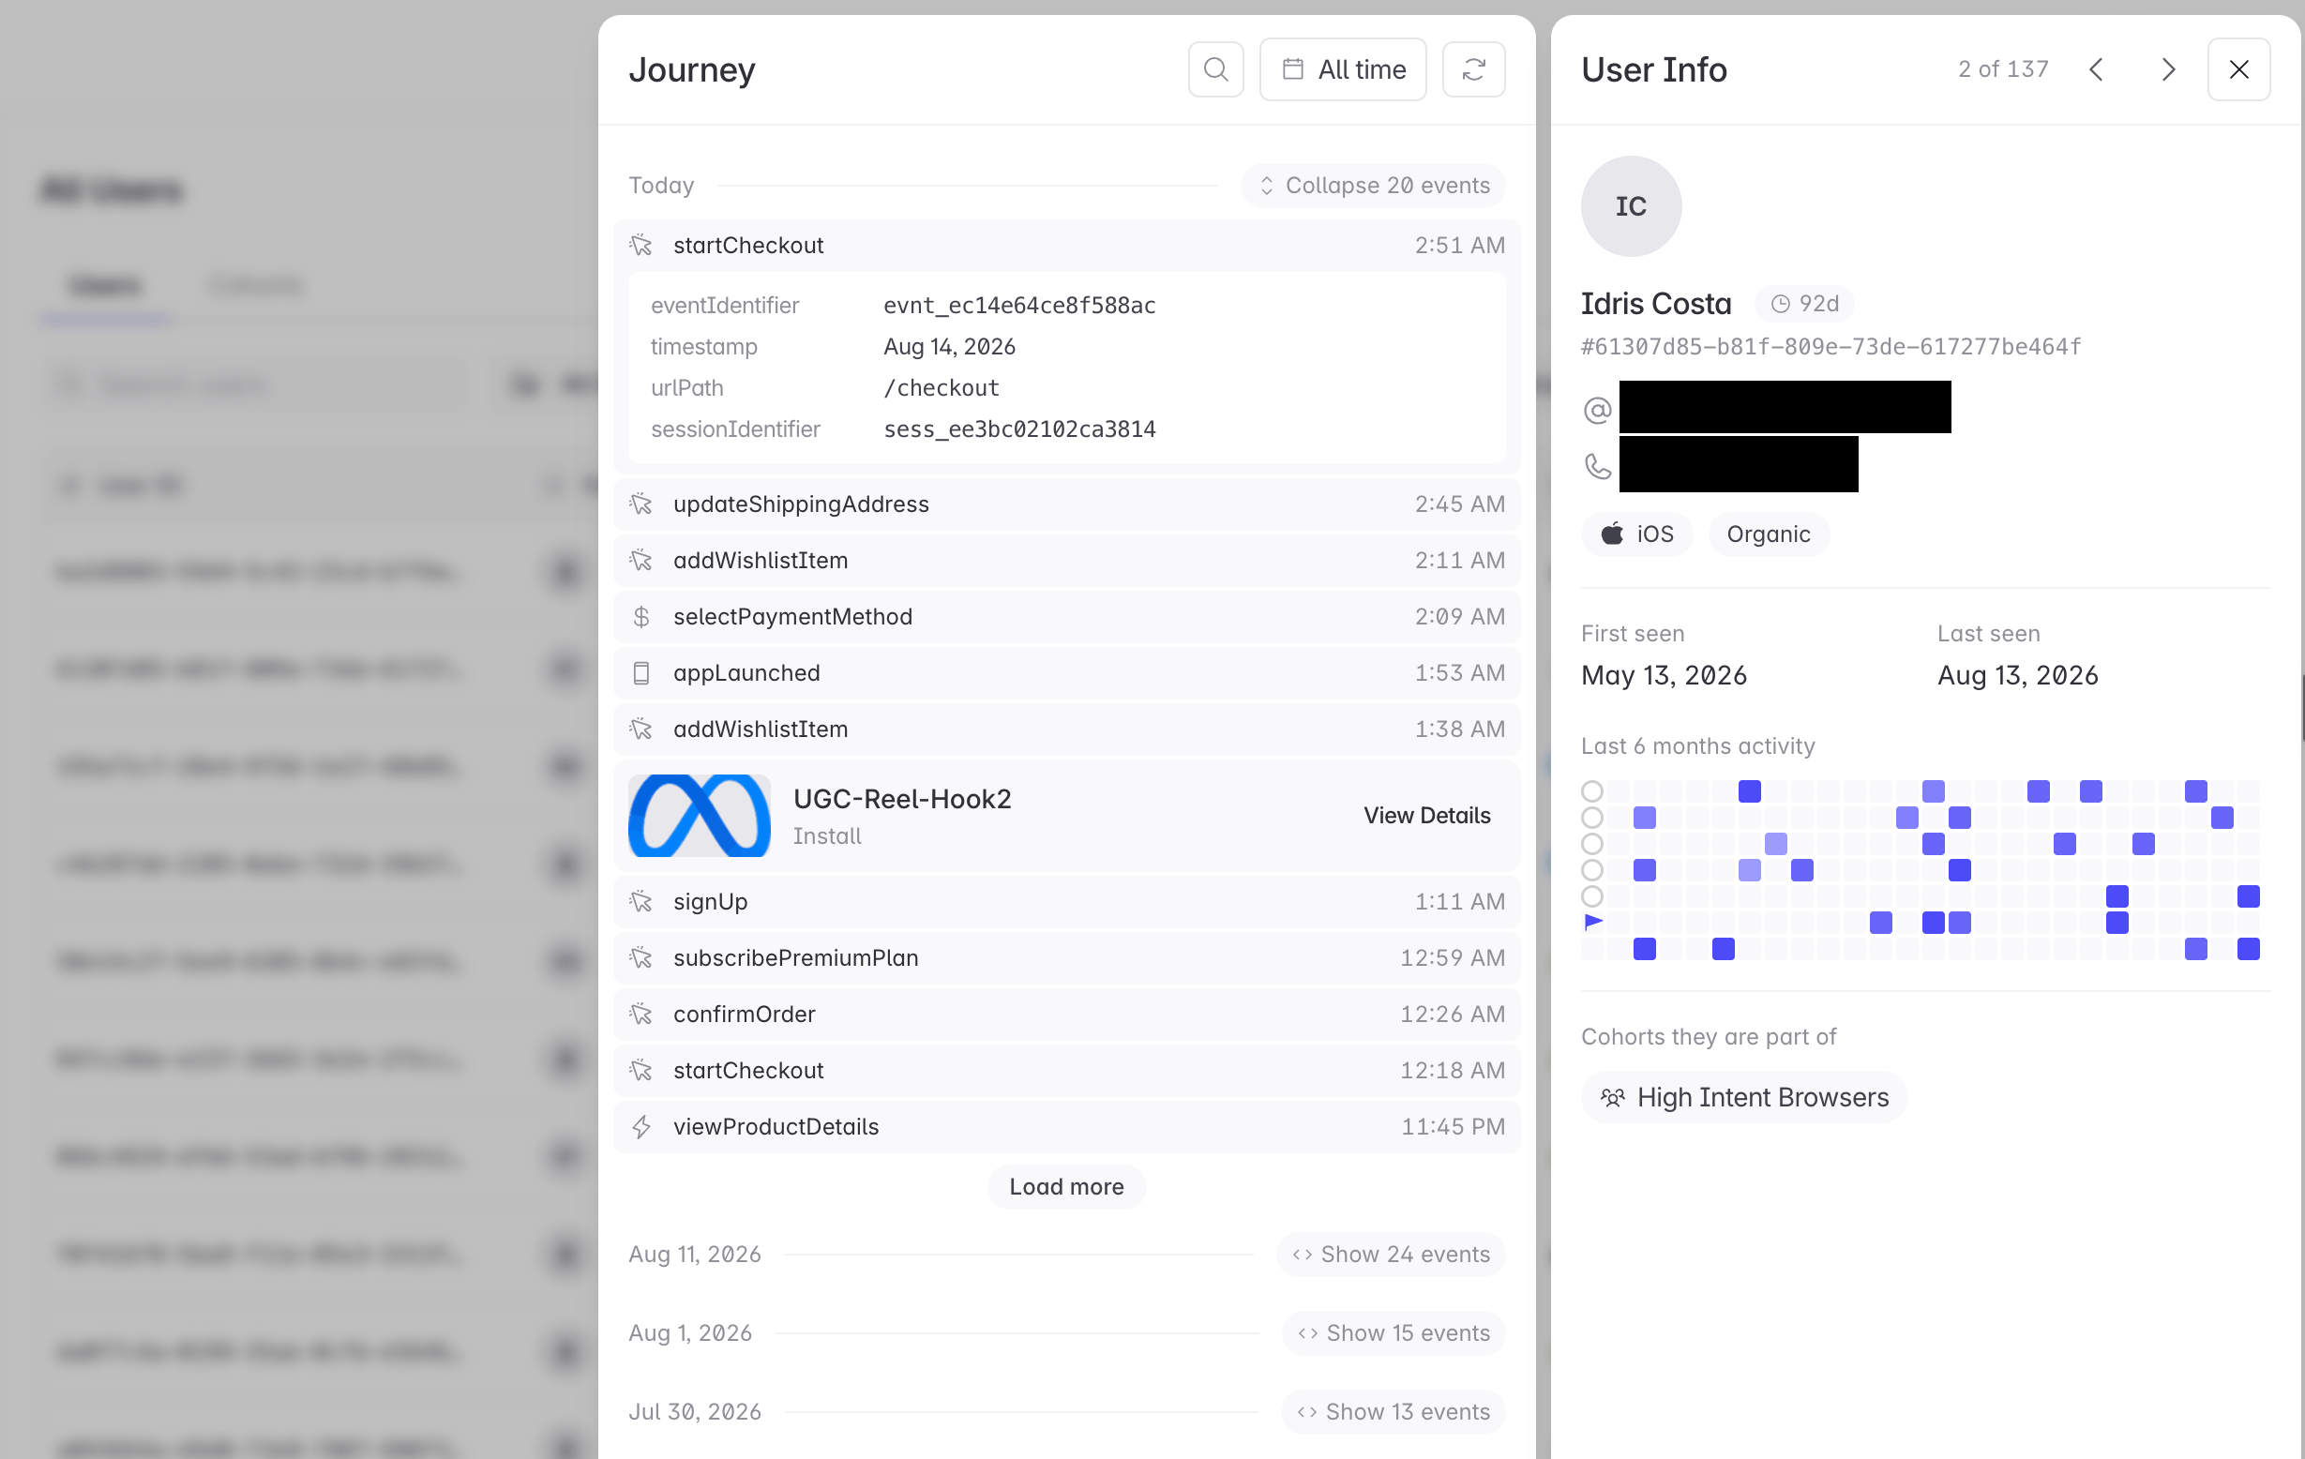Viewport: 2305px width, 1459px height.
Task: Click the cursor icon beside subscribePremiumPlan
Action: (641, 958)
